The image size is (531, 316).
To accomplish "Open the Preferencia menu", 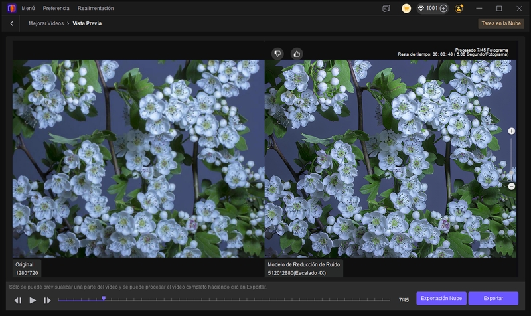I will pos(56,9).
